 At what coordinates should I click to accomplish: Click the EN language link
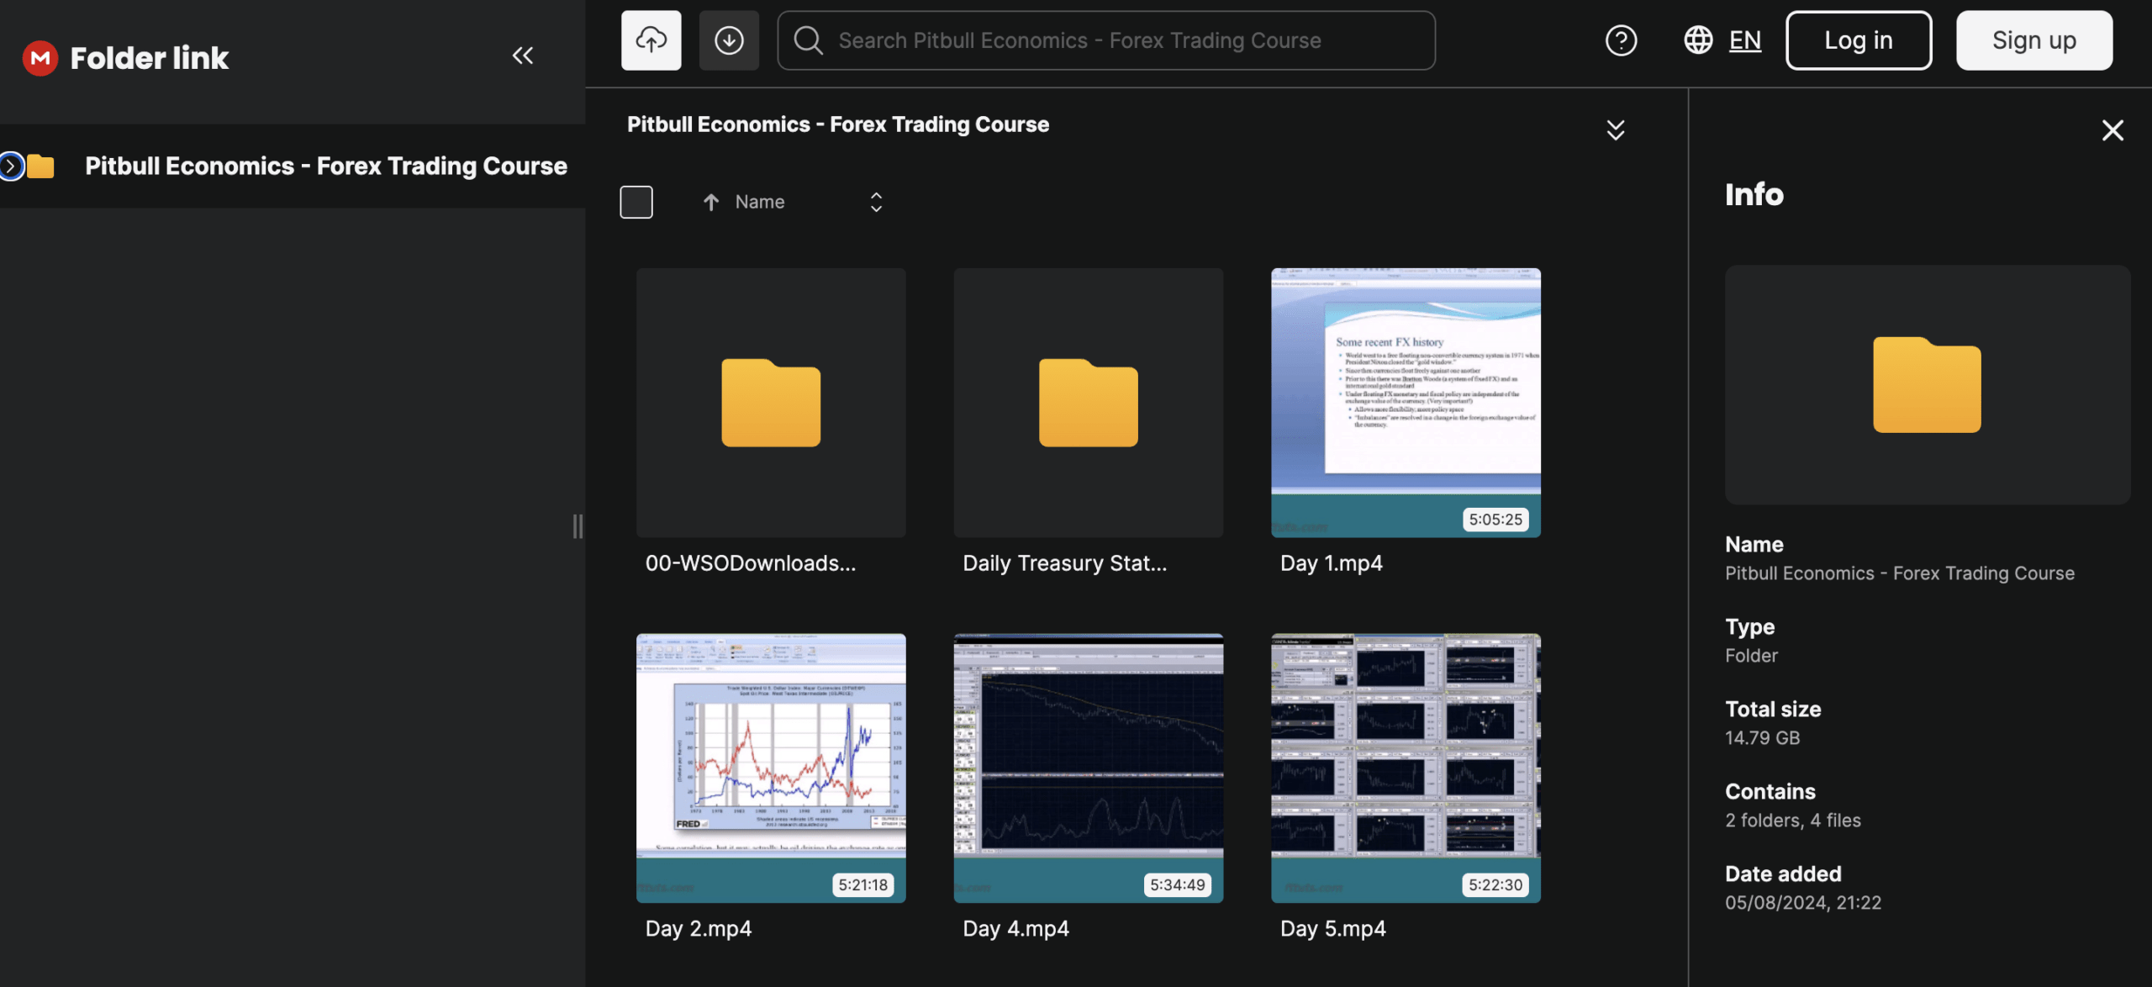click(x=1744, y=40)
